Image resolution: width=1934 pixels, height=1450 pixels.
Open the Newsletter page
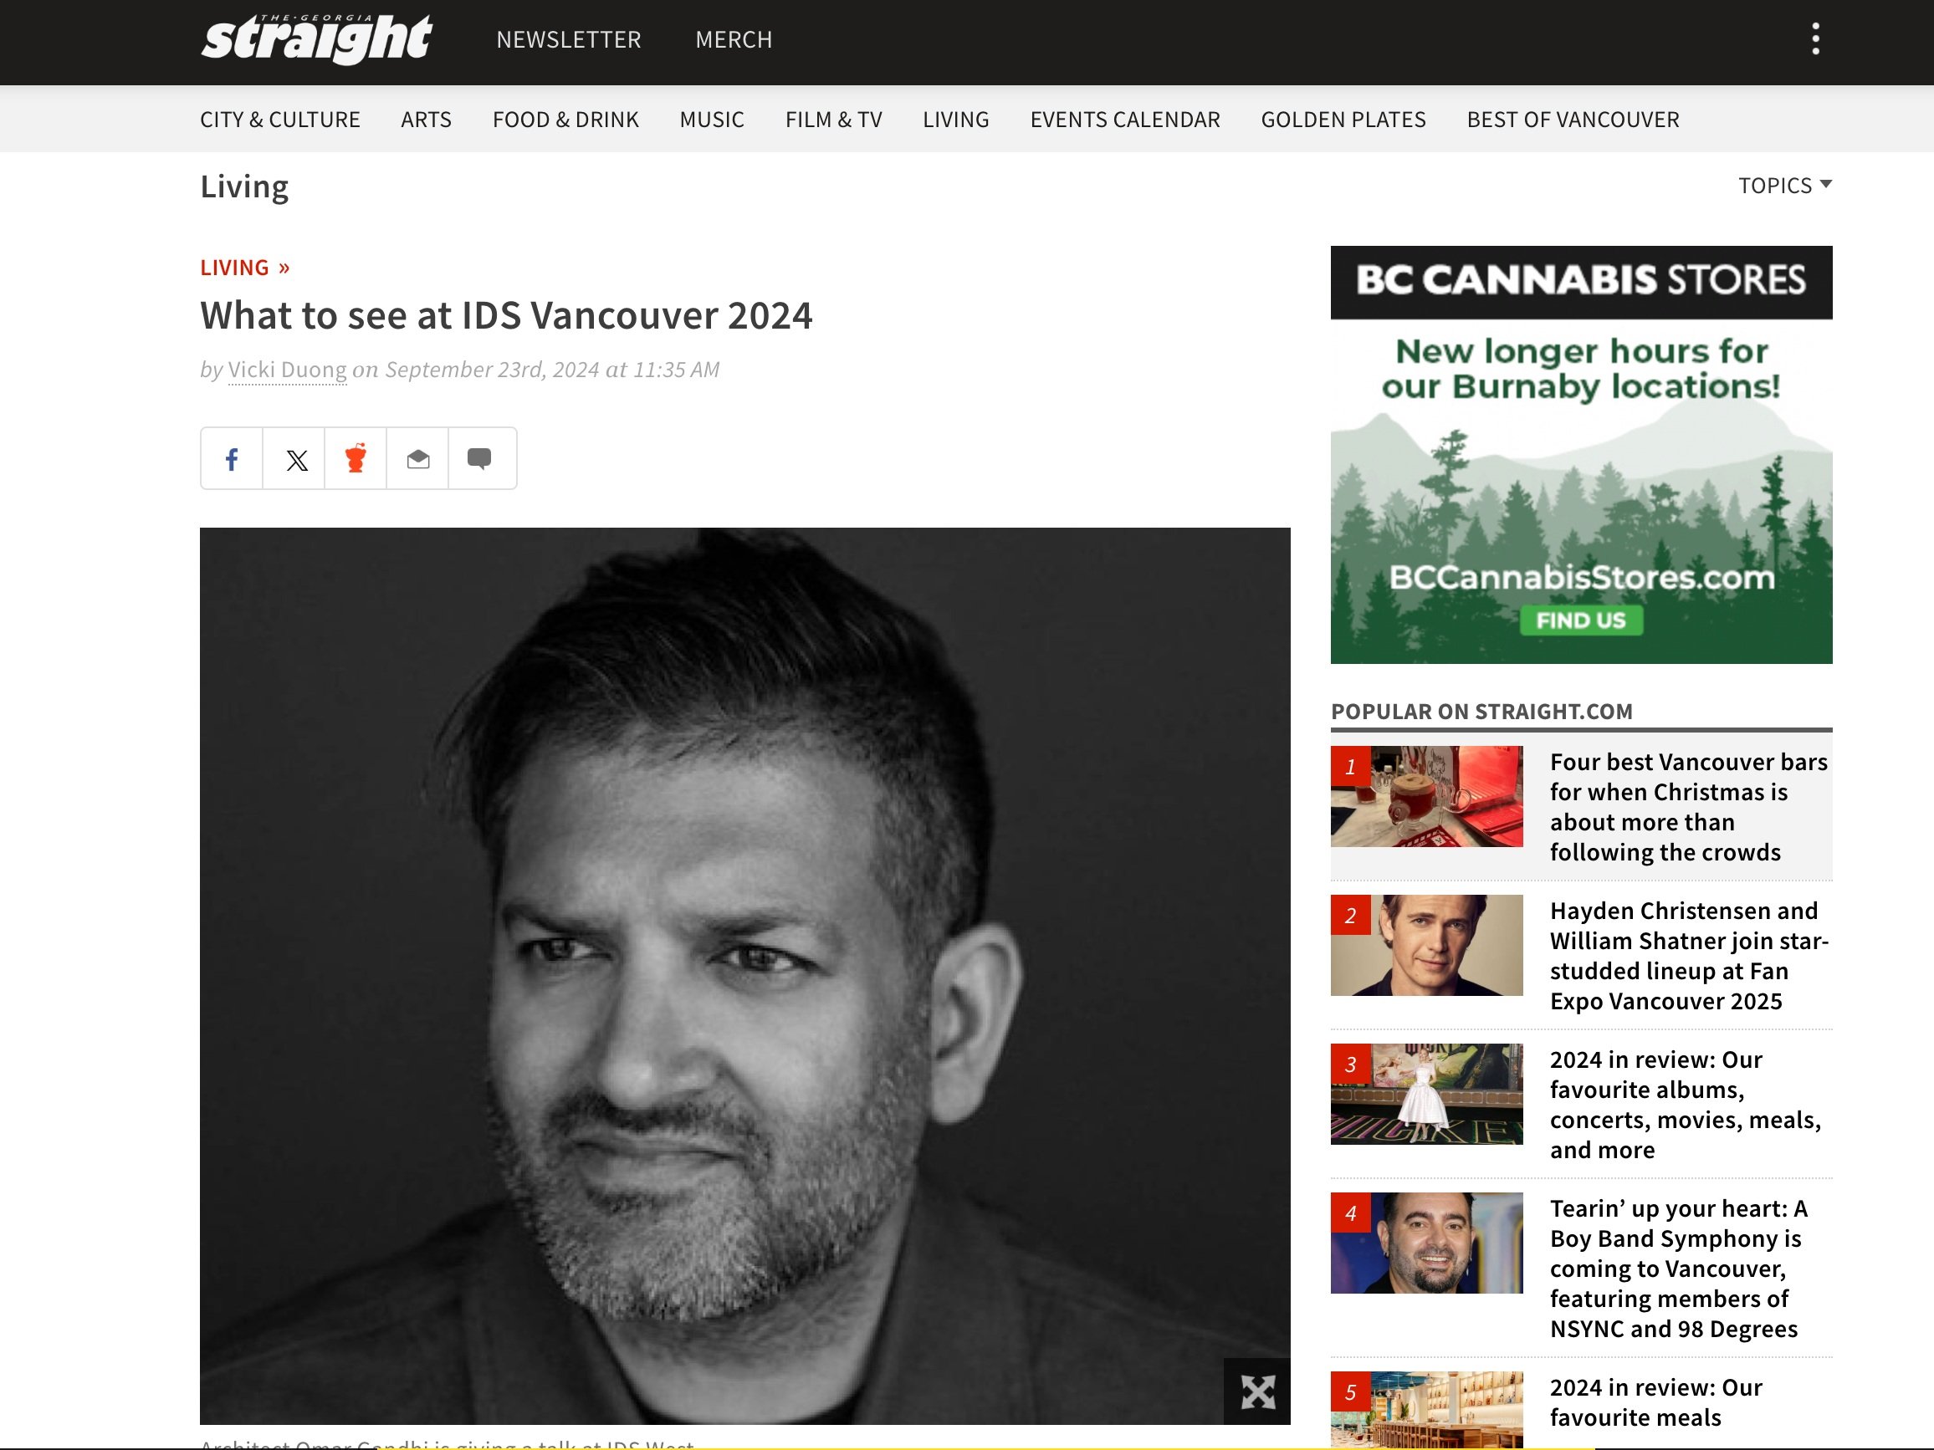[x=569, y=39]
